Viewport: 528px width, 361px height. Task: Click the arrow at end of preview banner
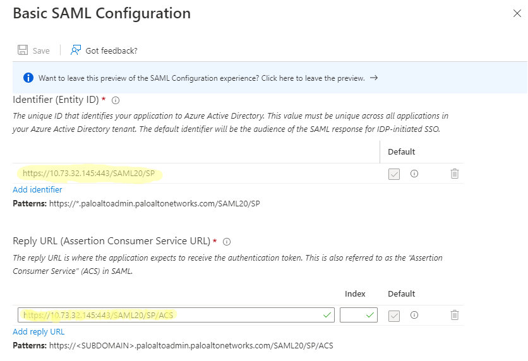tap(374, 78)
